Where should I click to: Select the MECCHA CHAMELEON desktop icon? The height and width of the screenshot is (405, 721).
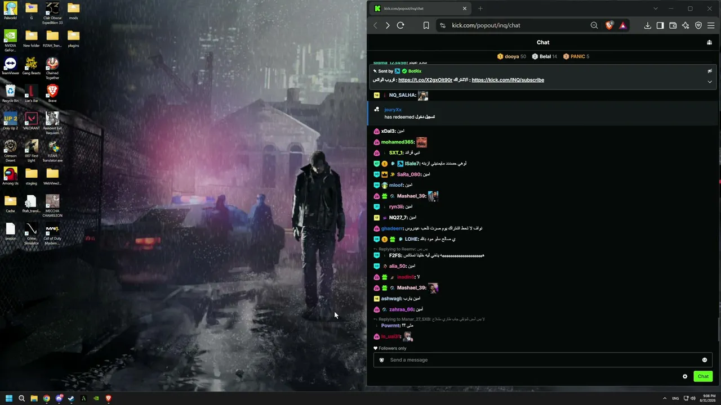pos(52,206)
